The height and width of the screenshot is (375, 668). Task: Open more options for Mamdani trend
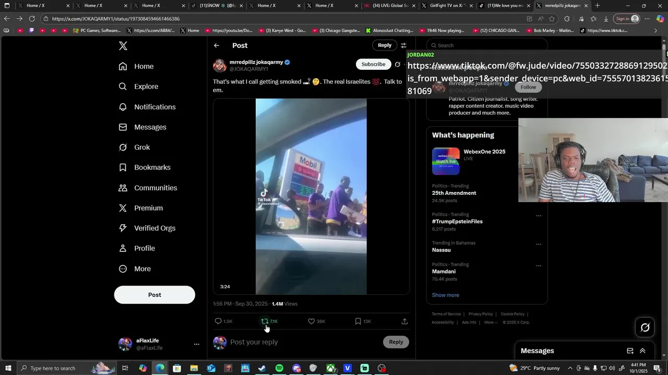point(539,266)
